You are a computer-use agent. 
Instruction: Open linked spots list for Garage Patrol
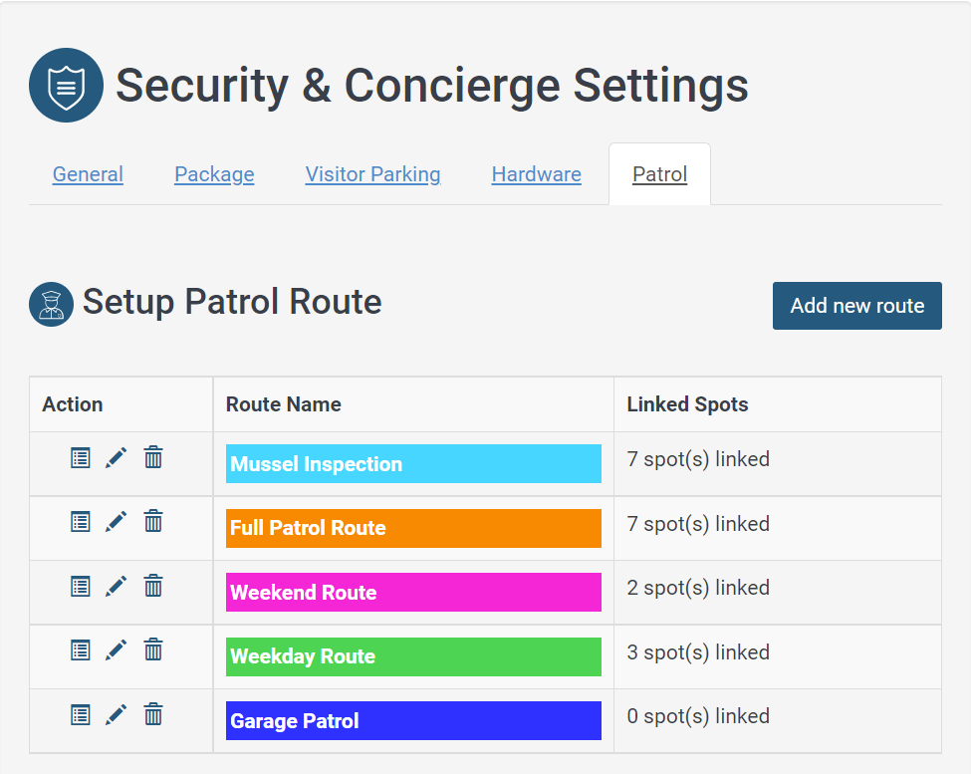pyautogui.click(x=81, y=715)
